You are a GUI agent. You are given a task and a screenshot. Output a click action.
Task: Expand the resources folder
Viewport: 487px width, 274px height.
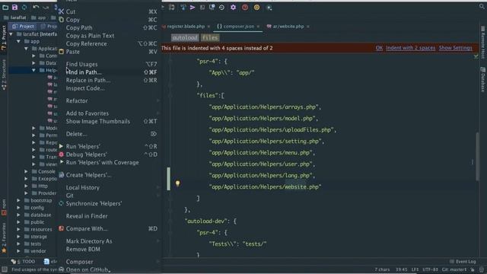[x=18, y=229]
